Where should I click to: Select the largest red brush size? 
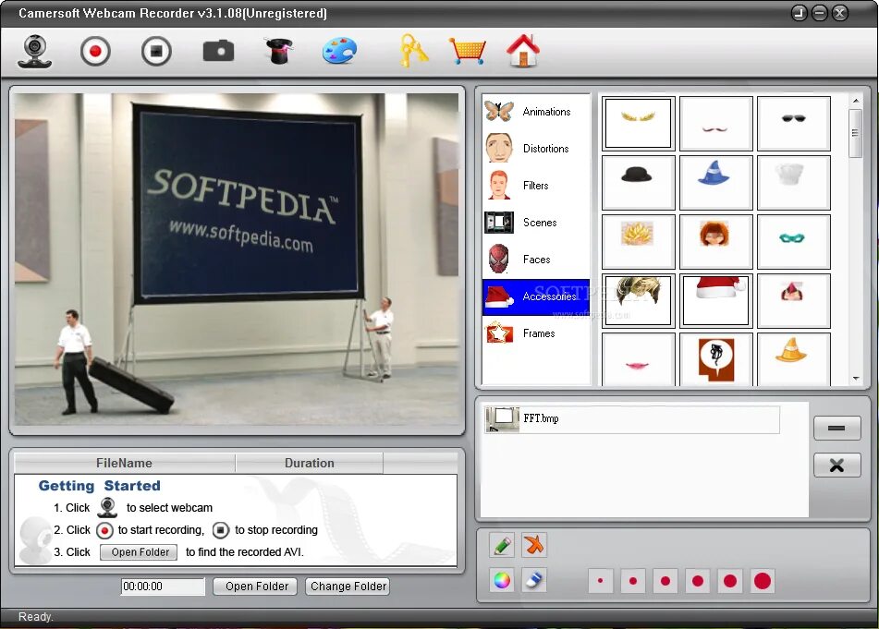pyautogui.click(x=762, y=581)
